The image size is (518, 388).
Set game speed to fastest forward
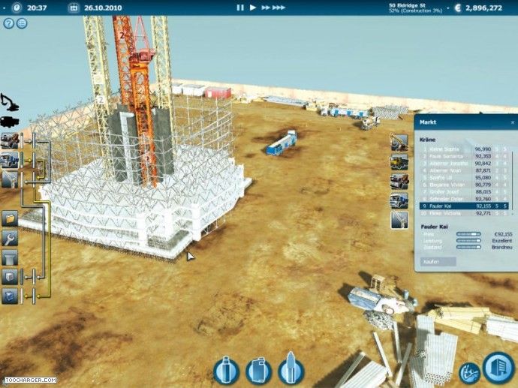coord(279,8)
